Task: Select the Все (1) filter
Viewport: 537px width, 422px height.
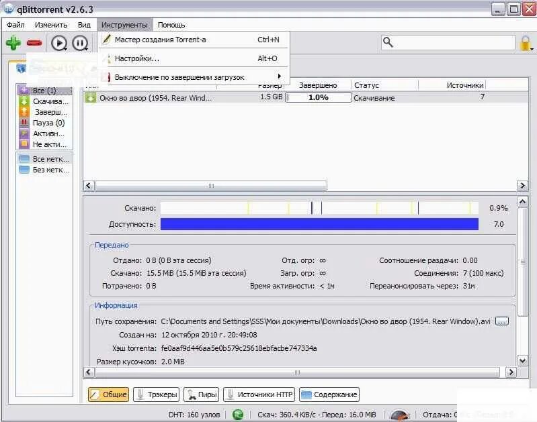Action: pos(45,91)
